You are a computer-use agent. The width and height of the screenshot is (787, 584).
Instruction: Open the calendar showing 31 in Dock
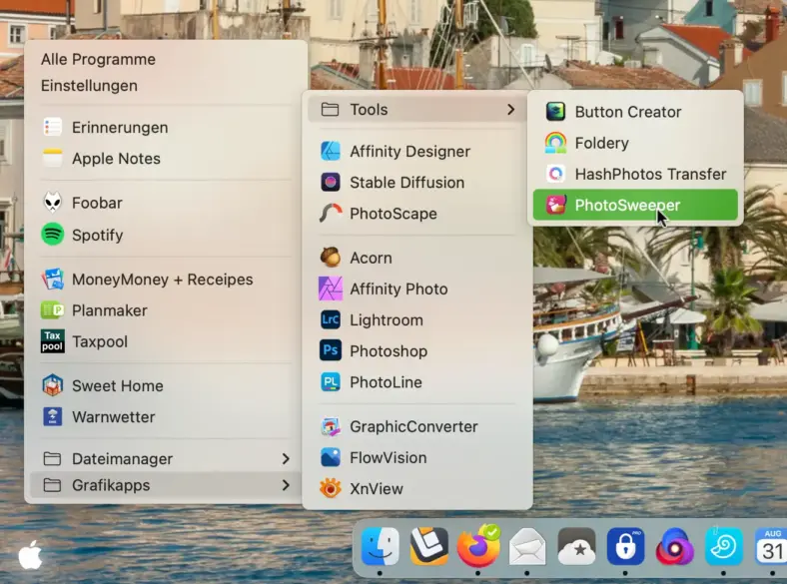[771, 546]
